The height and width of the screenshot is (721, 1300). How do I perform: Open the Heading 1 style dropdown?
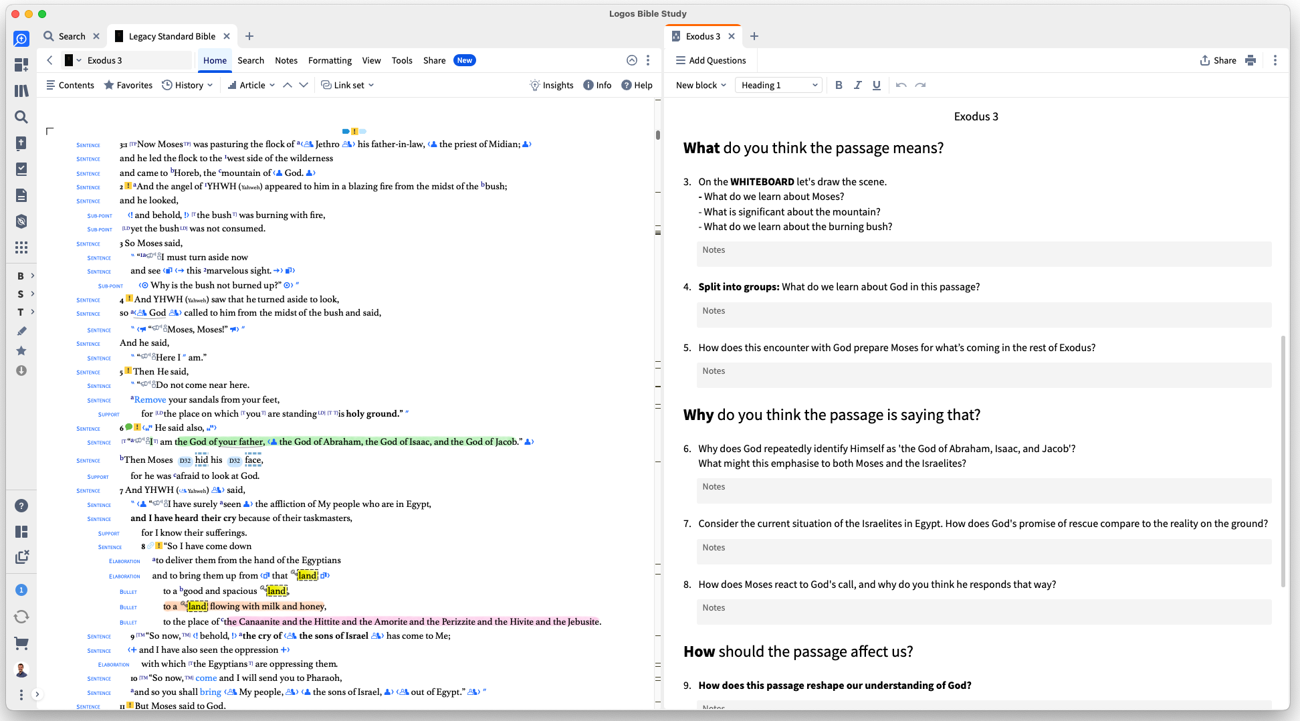779,85
